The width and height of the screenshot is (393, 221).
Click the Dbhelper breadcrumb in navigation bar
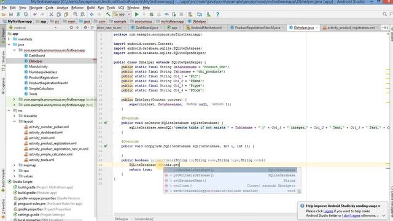(x=197, y=21)
